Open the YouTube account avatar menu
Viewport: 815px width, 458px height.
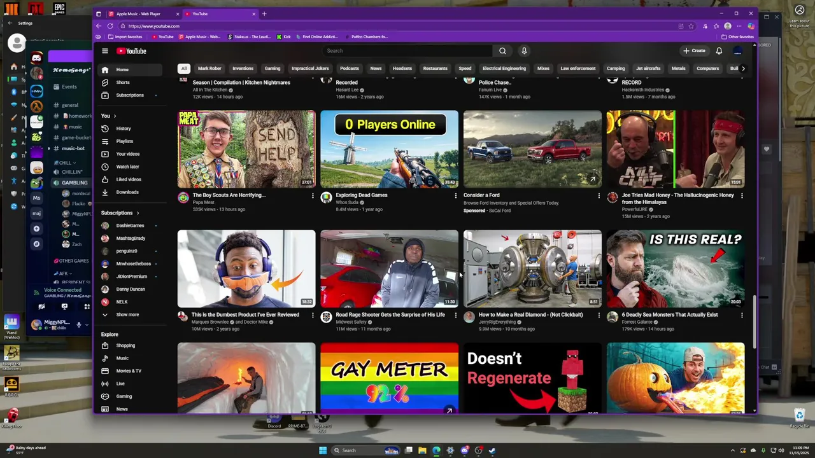pyautogui.click(x=738, y=51)
